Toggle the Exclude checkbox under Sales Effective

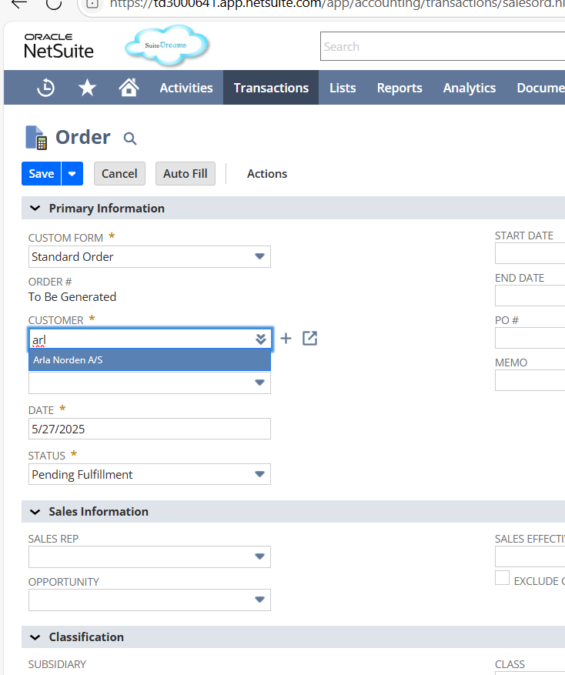(x=502, y=578)
